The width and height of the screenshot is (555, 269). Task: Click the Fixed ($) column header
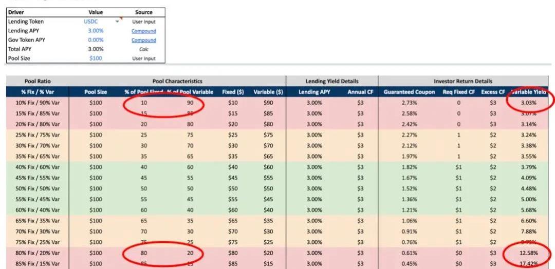[x=233, y=92]
